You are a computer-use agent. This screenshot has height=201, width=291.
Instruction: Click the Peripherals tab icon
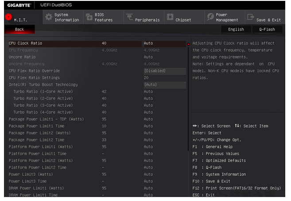(129, 17)
